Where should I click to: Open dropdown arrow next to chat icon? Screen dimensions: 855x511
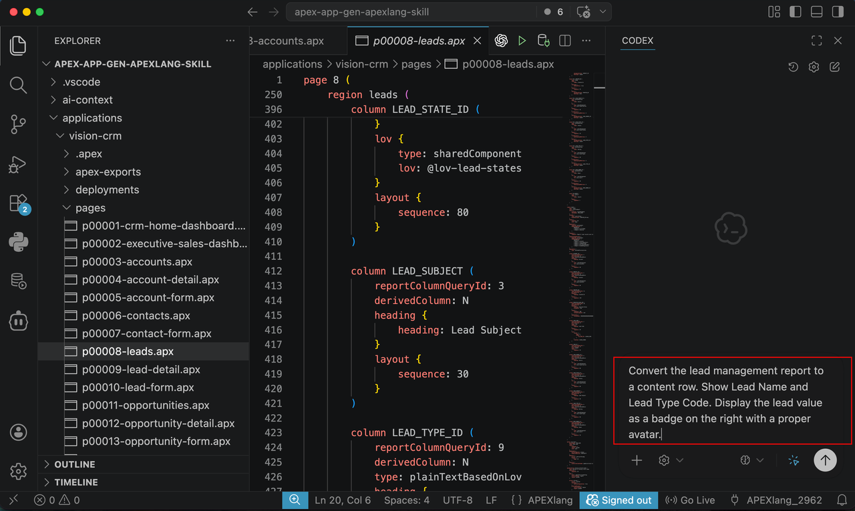click(603, 12)
